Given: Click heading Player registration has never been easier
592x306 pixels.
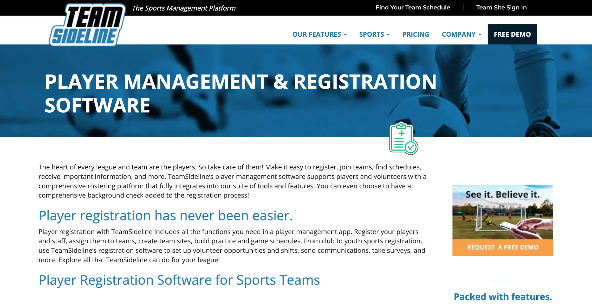Looking at the screenshot, I should (x=166, y=216).
